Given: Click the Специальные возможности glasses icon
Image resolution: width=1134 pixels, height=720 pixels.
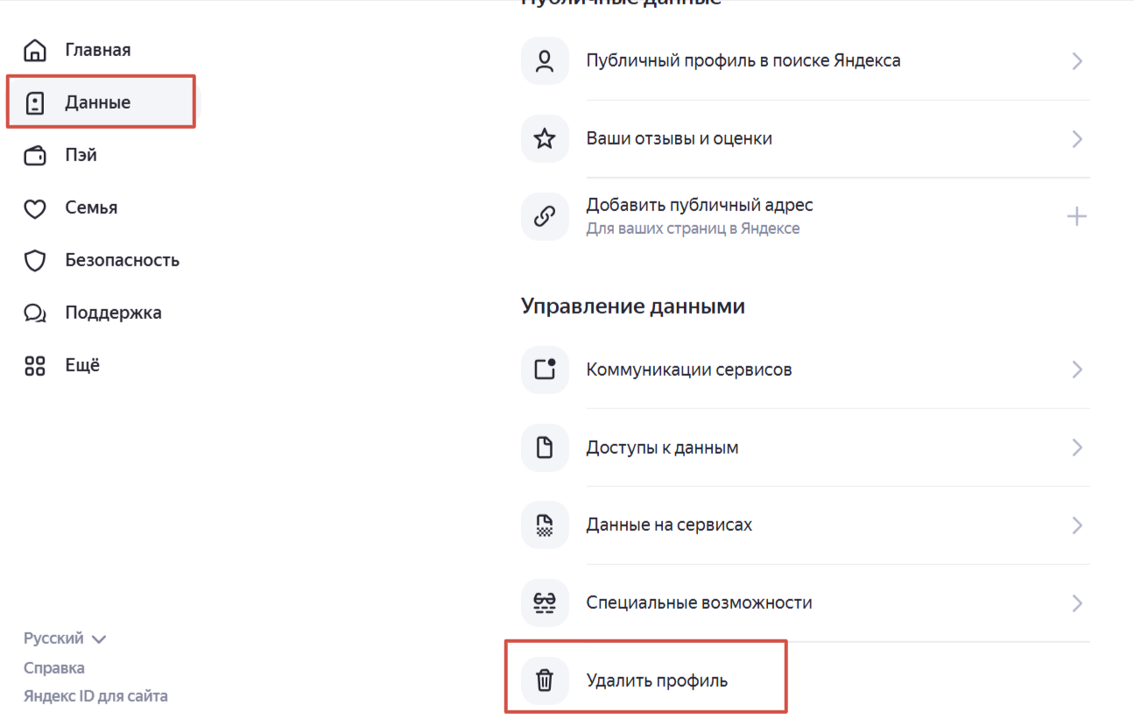Looking at the screenshot, I should [545, 603].
